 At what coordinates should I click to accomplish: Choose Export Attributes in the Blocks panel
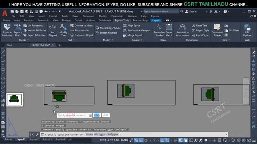(35, 35)
